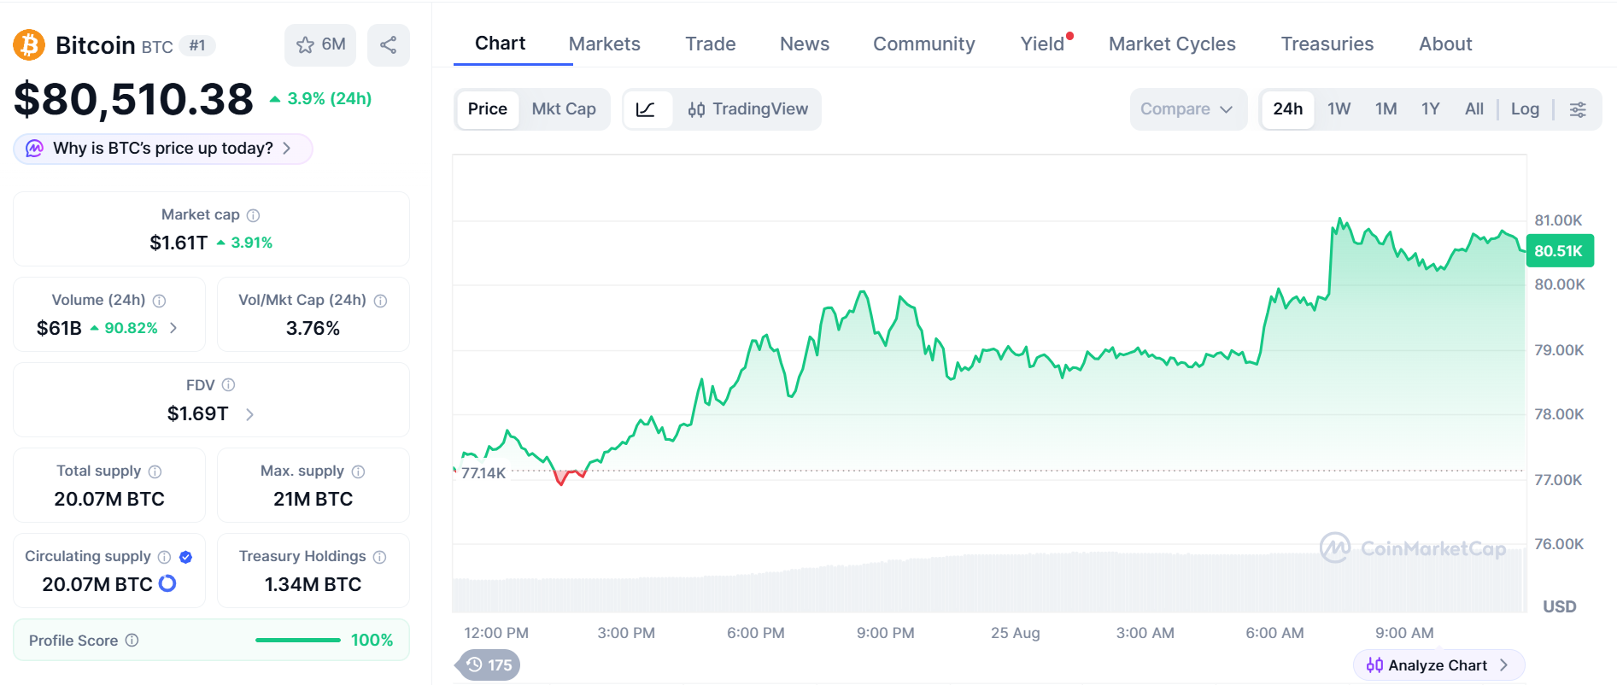The image size is (1617, 685).
Task: Select the 1M time range
Action: [x=1386, y=109]
